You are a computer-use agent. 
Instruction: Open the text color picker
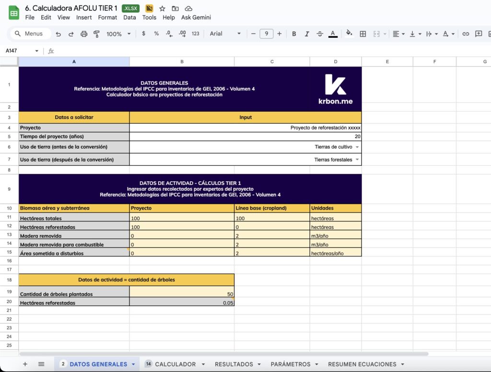coord(333,34)
